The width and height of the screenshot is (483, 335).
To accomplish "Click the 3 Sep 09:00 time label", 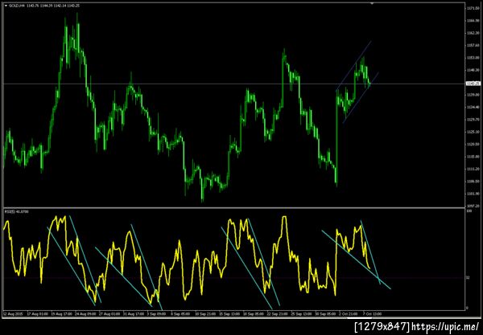I will click(156, 314).
